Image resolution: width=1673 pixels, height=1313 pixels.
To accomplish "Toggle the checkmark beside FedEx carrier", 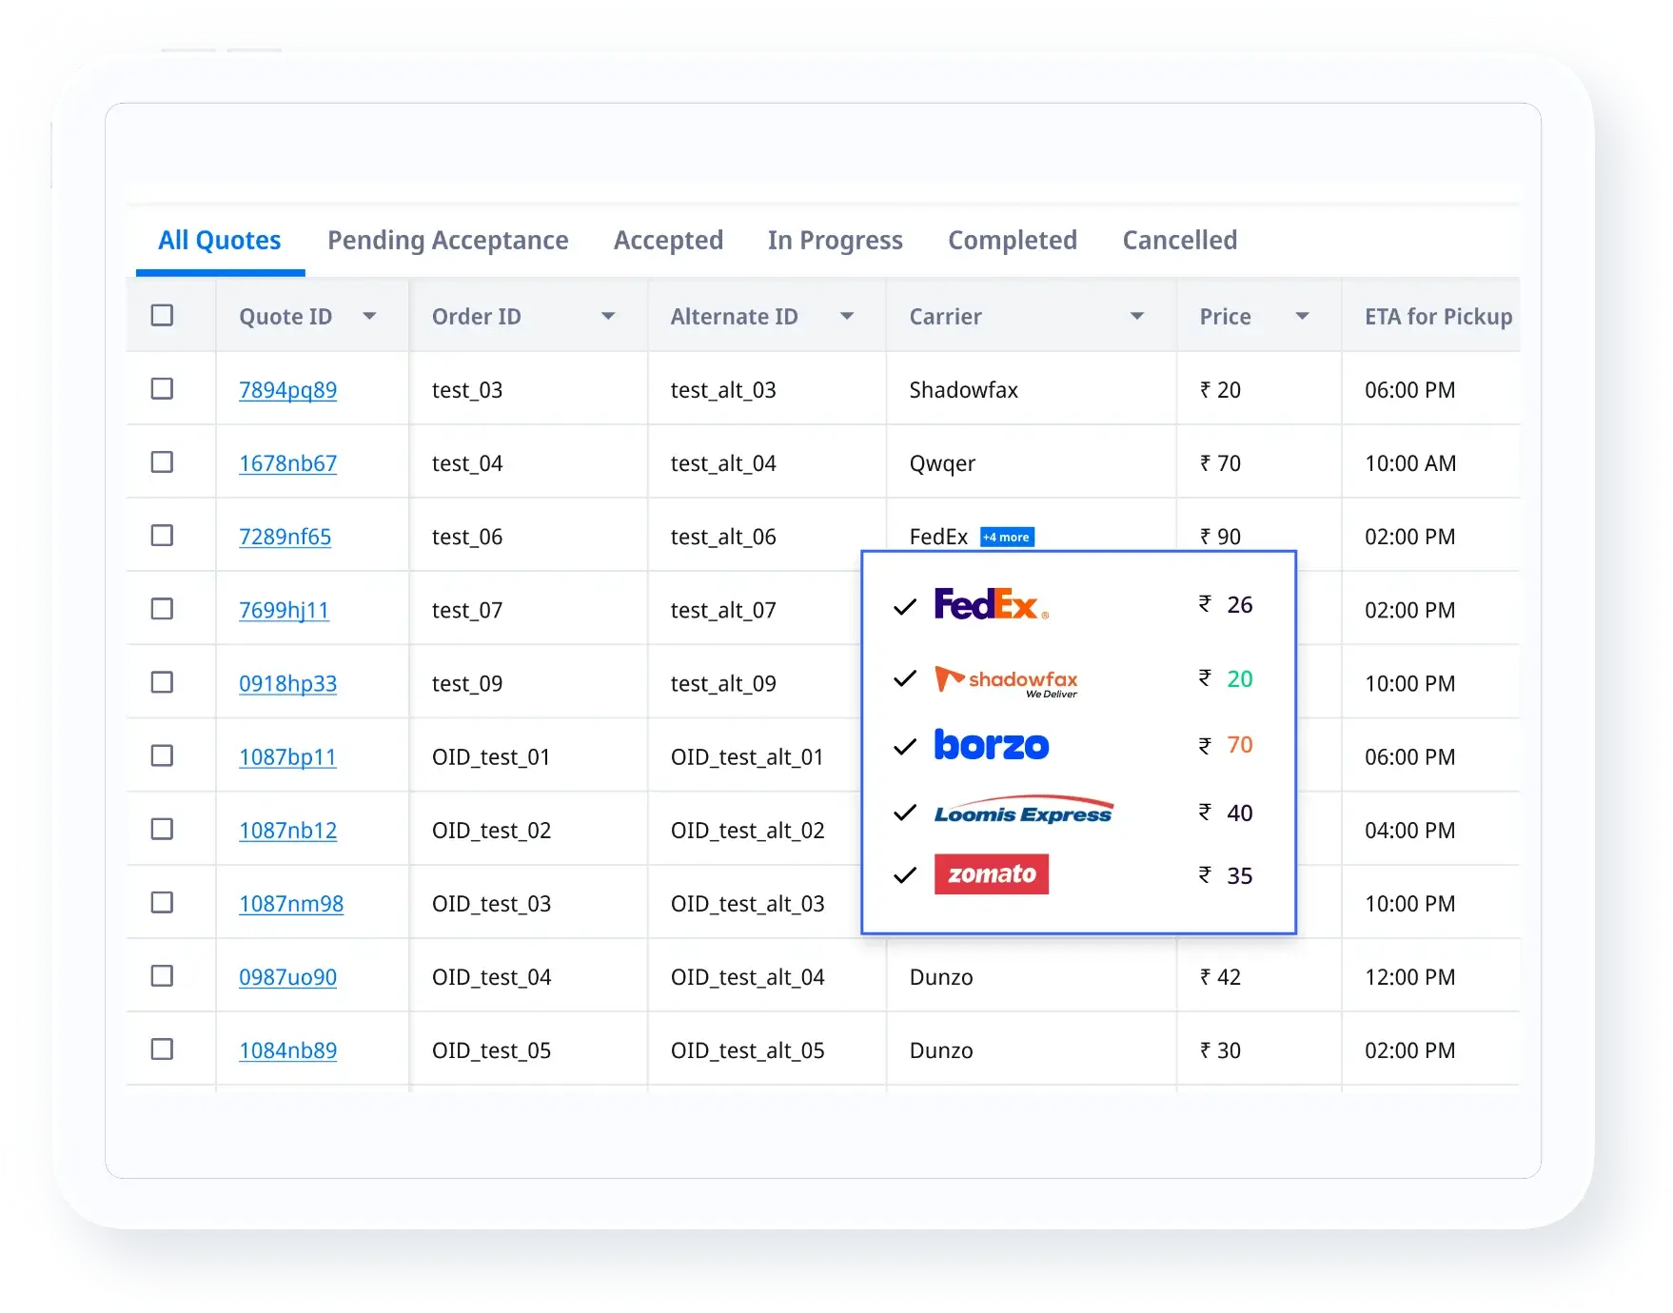I will pos(905,606).
